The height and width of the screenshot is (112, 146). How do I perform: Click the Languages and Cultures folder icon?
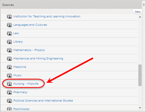point(9,25)
